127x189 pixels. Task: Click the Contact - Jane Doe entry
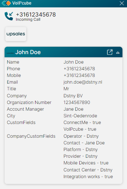click(84, 143)
